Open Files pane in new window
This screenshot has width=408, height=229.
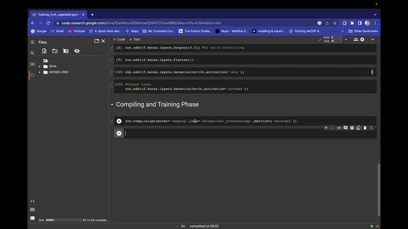[x=96, y=41]
